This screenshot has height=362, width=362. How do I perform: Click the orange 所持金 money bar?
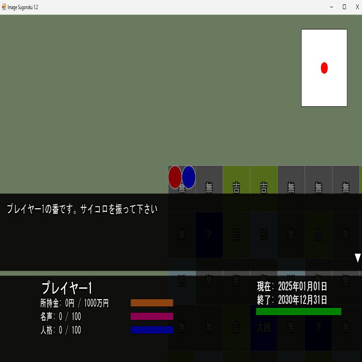(152, 303)
